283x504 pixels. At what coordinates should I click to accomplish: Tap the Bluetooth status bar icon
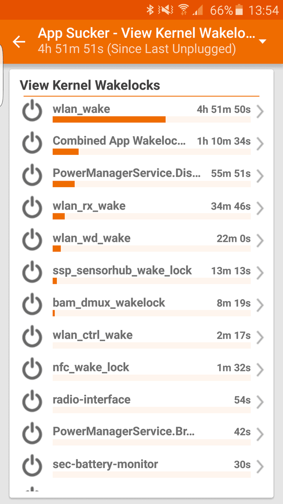point(150,10)
